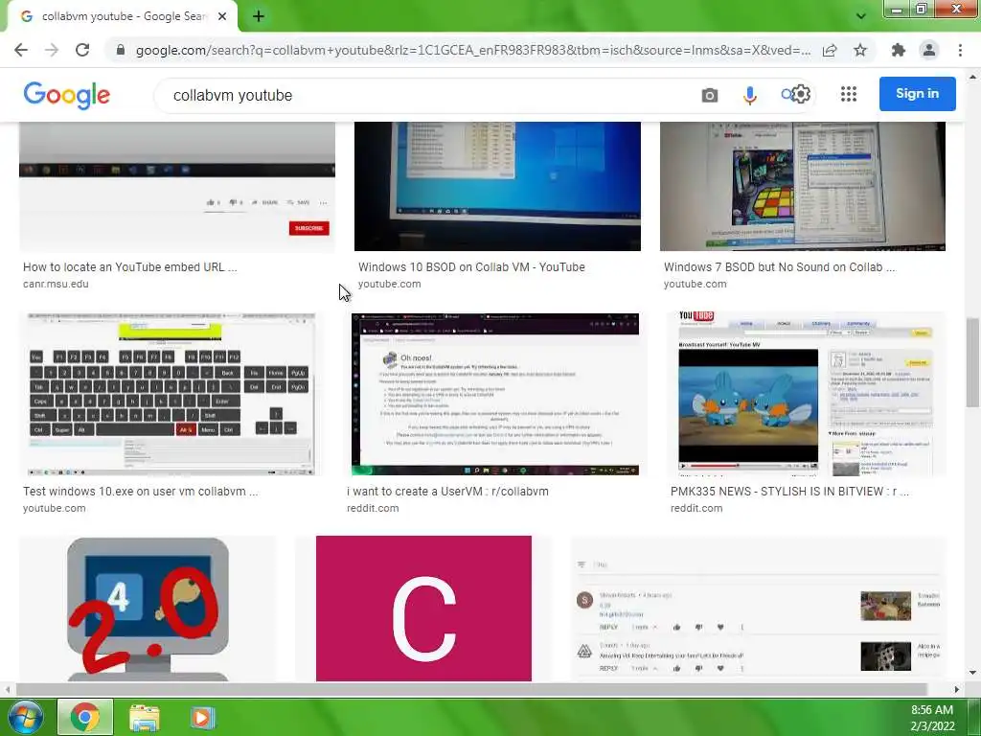Open quick settings gear icon
Image resolution: width=981 pixels, height=736 pixels.
[x=801, y=95]
